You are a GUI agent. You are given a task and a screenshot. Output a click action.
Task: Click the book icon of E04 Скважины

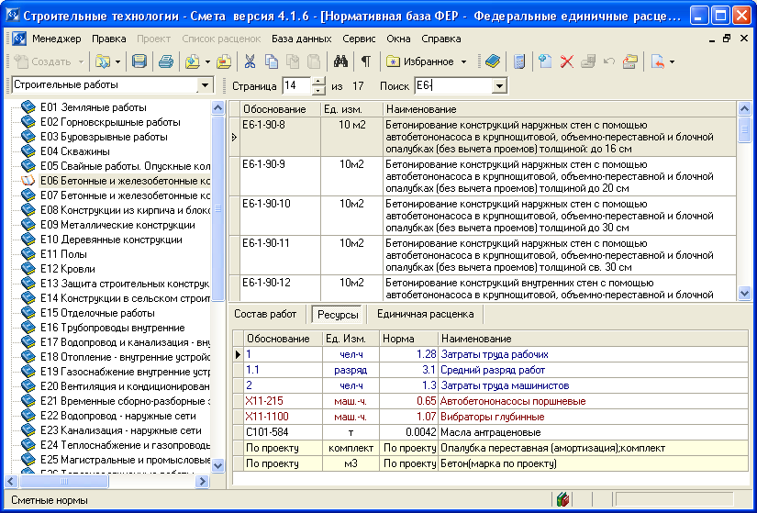(28, 151)
